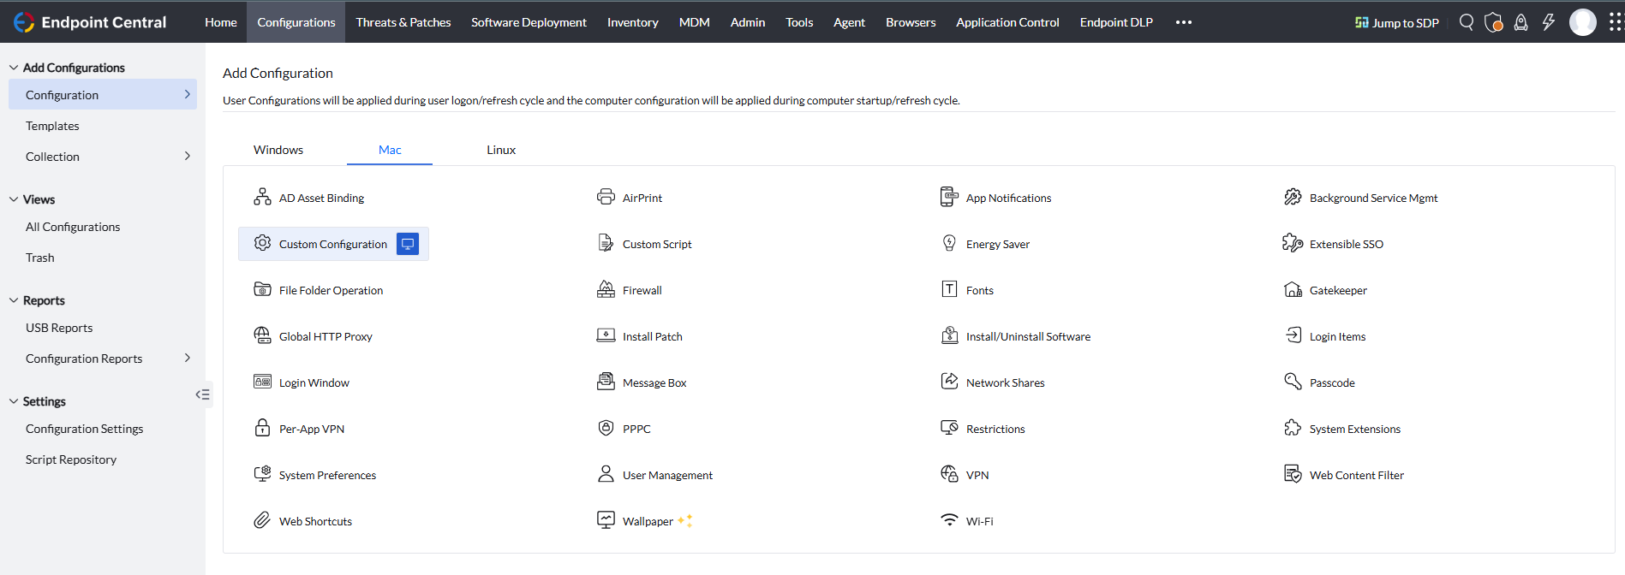
Task: Expand the Collection submenu arrow
Action: tap(188, 156)
